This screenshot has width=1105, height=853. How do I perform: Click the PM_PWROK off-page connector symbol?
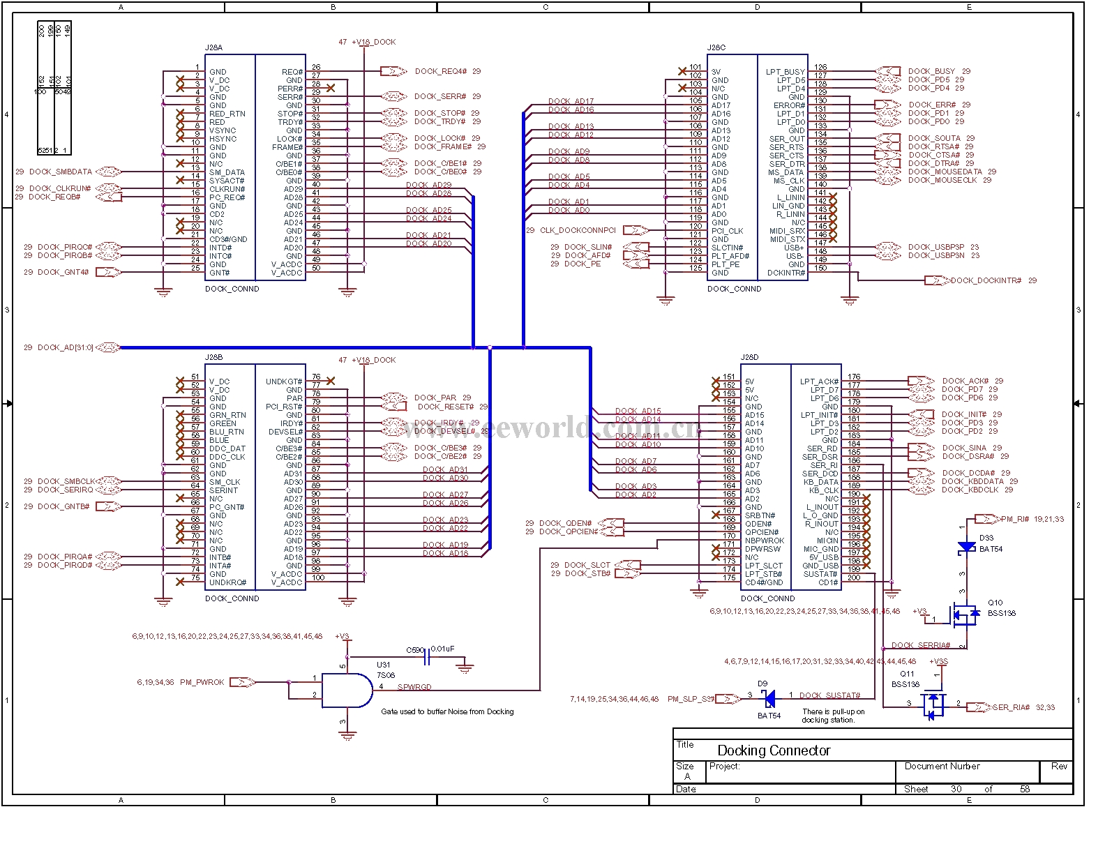(242, 682)
